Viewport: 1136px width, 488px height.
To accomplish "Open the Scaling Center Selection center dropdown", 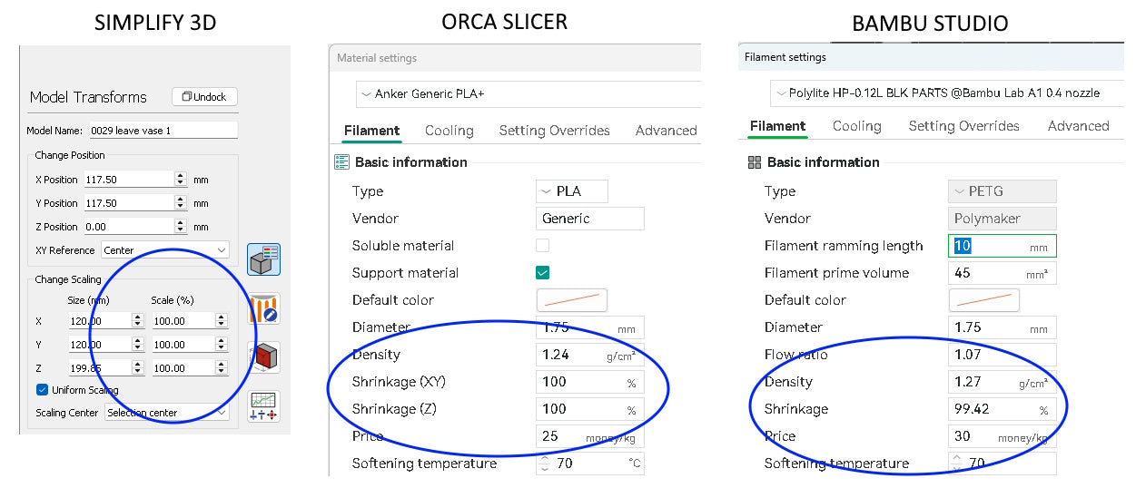I will [x=167, y=413].
